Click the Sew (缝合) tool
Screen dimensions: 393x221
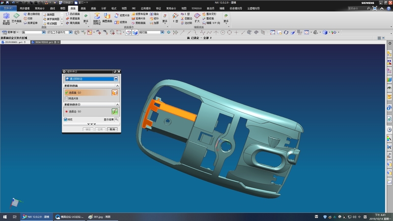[154, 14]
